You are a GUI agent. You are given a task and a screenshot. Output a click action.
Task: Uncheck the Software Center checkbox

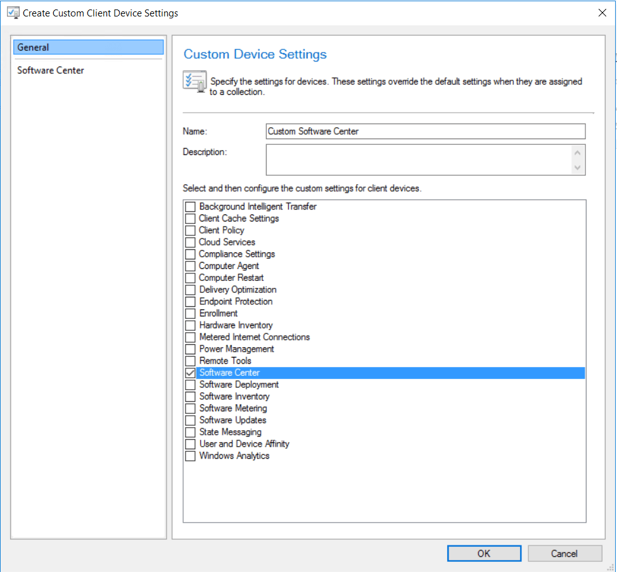(190, 373)
